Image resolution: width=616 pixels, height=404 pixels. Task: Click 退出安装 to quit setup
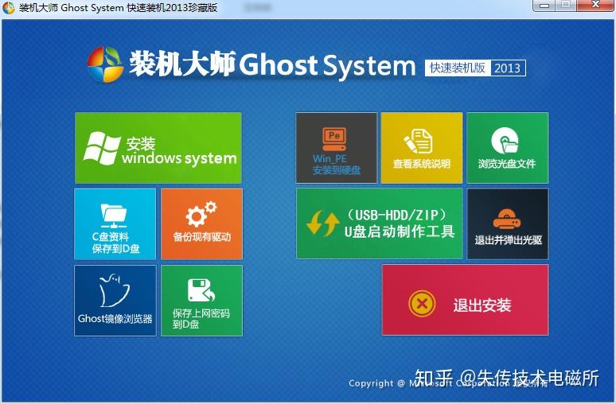pos(465,300)
